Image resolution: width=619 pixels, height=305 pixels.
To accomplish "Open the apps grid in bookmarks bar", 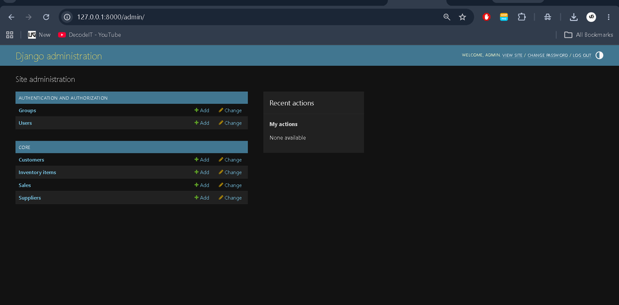I will (x=10, y=34).
